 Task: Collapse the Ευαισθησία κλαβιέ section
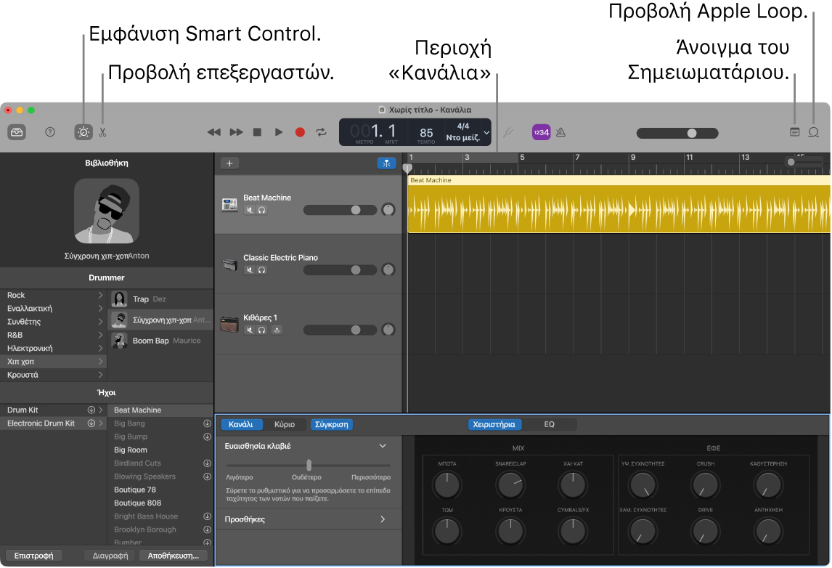[383, 446]
